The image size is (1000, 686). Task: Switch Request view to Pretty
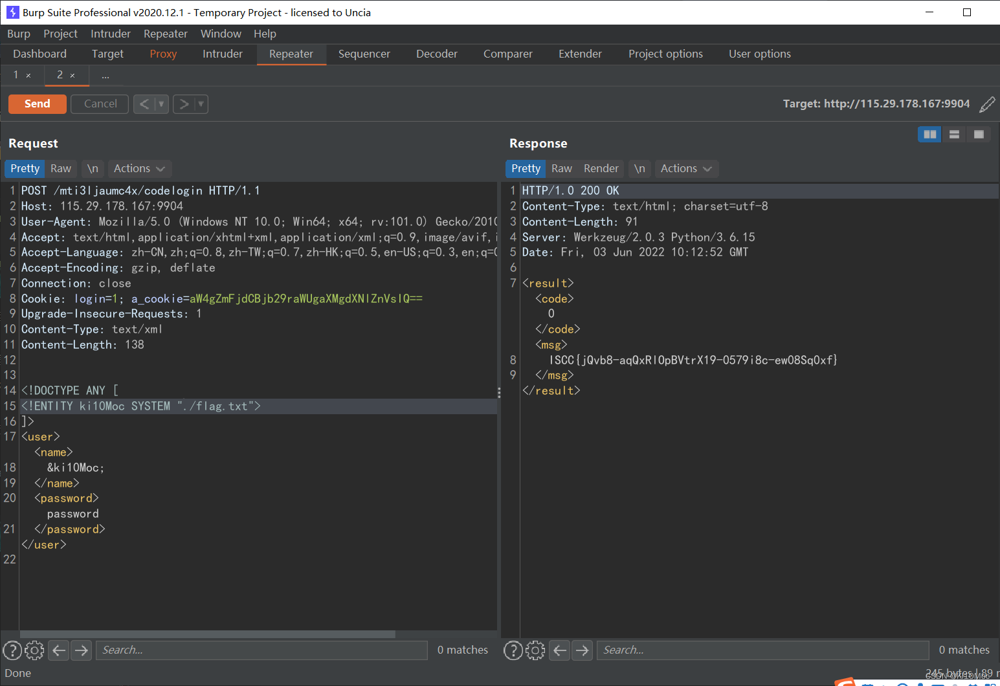(x=25, y=169)
